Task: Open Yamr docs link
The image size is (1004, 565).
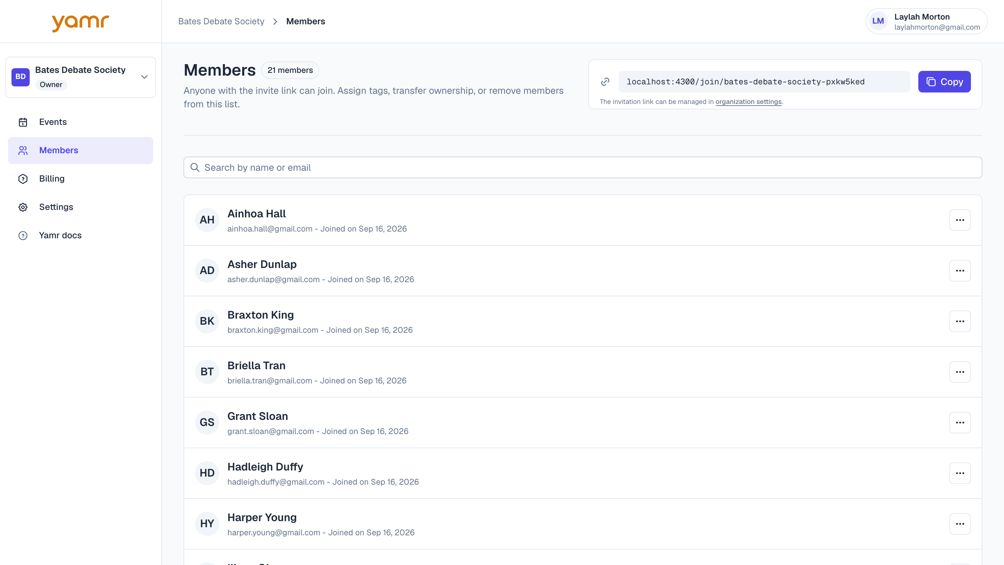Action: pos(80,236)
